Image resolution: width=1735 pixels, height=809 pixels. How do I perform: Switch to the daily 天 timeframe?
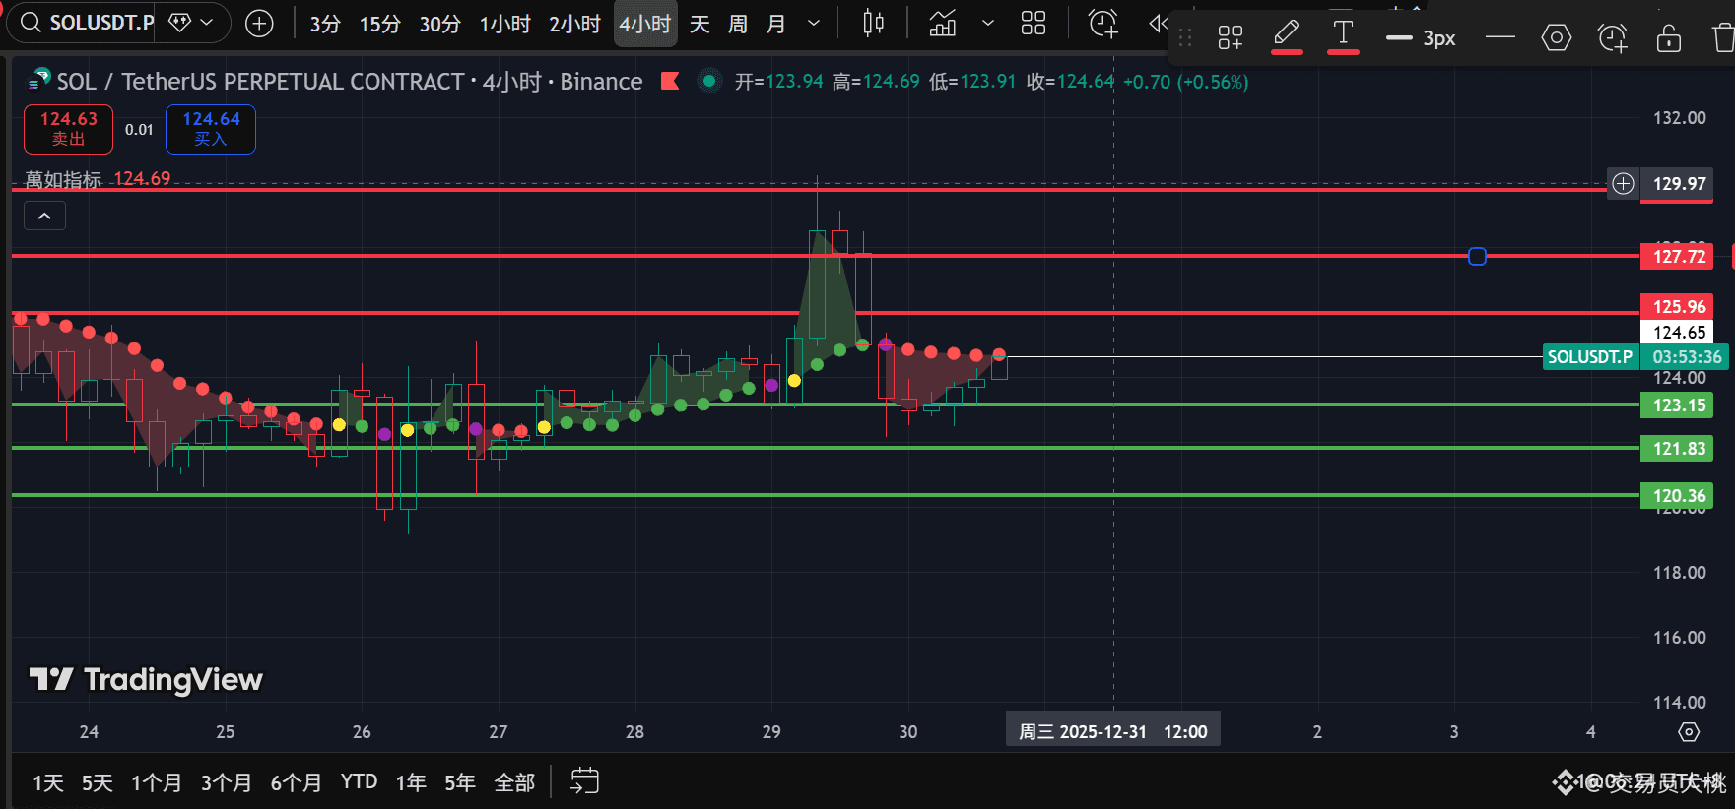point(700,24)
